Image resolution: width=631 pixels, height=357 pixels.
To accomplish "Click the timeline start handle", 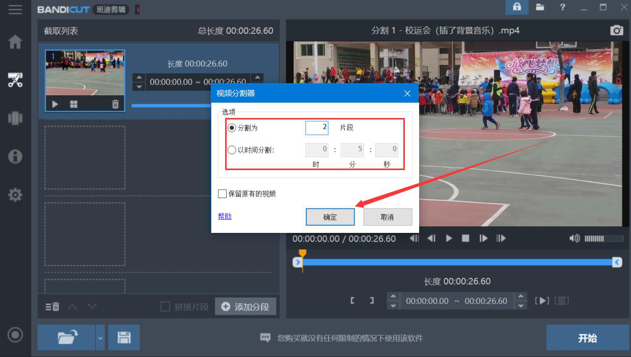I will point(297,263).
